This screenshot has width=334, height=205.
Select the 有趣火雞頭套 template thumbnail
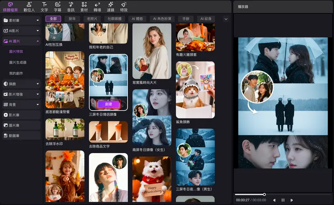click(x=195, y=37)
